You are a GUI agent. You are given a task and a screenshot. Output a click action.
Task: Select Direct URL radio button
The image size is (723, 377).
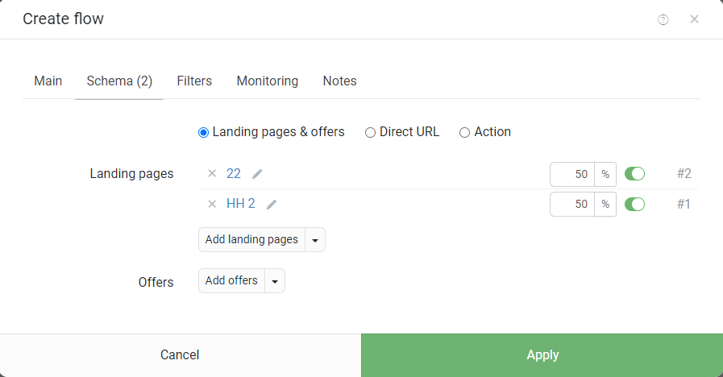pyautogui.click(x=370, y=133)
